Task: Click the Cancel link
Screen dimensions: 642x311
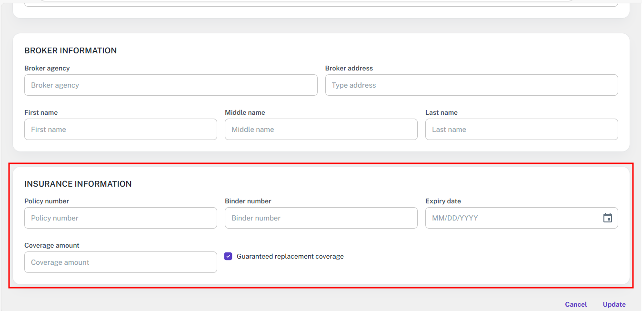Action: tap(576, 304)
